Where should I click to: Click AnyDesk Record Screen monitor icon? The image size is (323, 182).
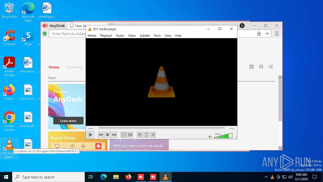pyautogui.click(x=57, y=146)
